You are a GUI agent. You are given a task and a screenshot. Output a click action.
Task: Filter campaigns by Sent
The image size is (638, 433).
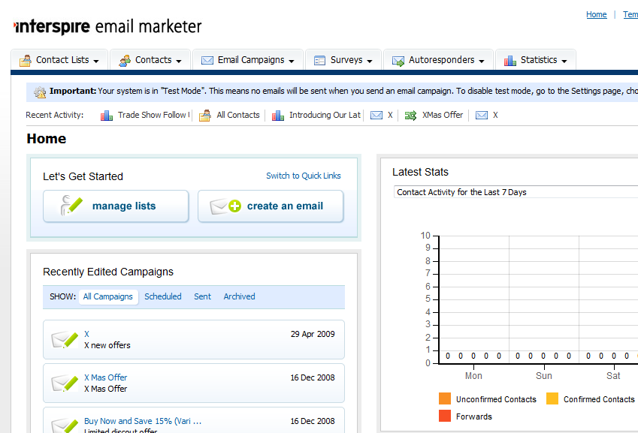(202, 296)
